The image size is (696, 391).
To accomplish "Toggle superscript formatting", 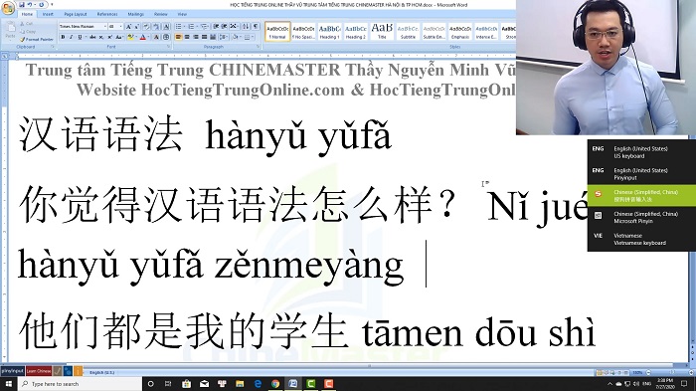I will 110,37.
